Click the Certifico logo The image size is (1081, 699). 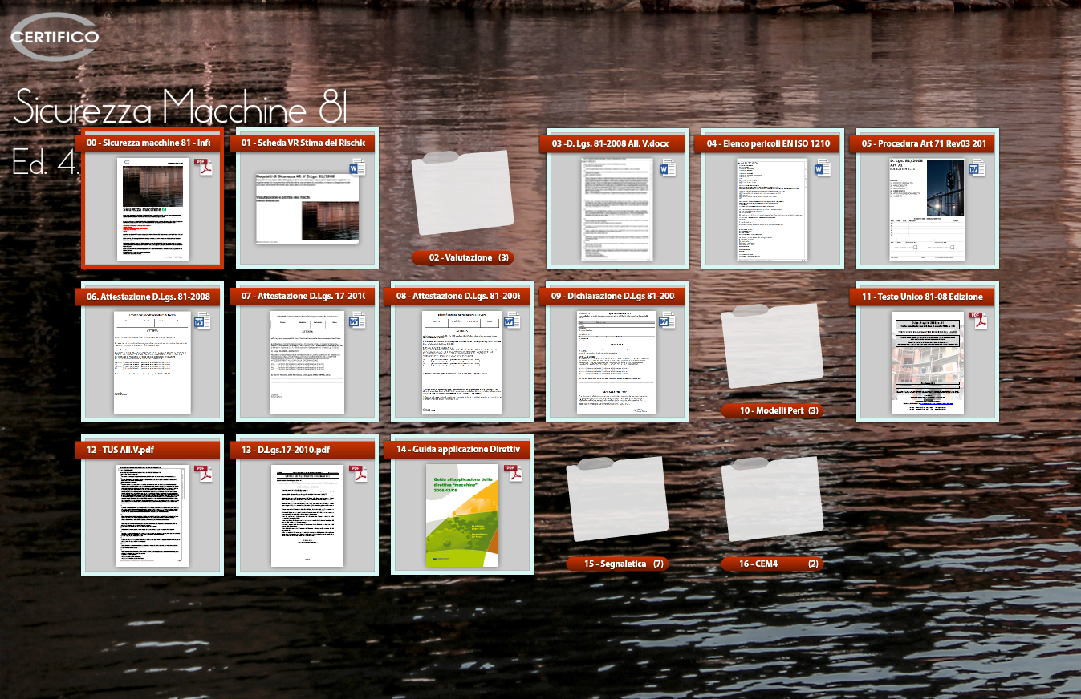(56, 37)
